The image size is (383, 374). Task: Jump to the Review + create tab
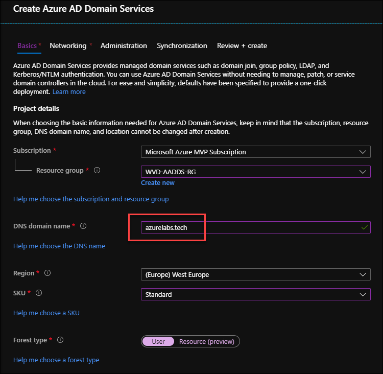pos(242,45)
